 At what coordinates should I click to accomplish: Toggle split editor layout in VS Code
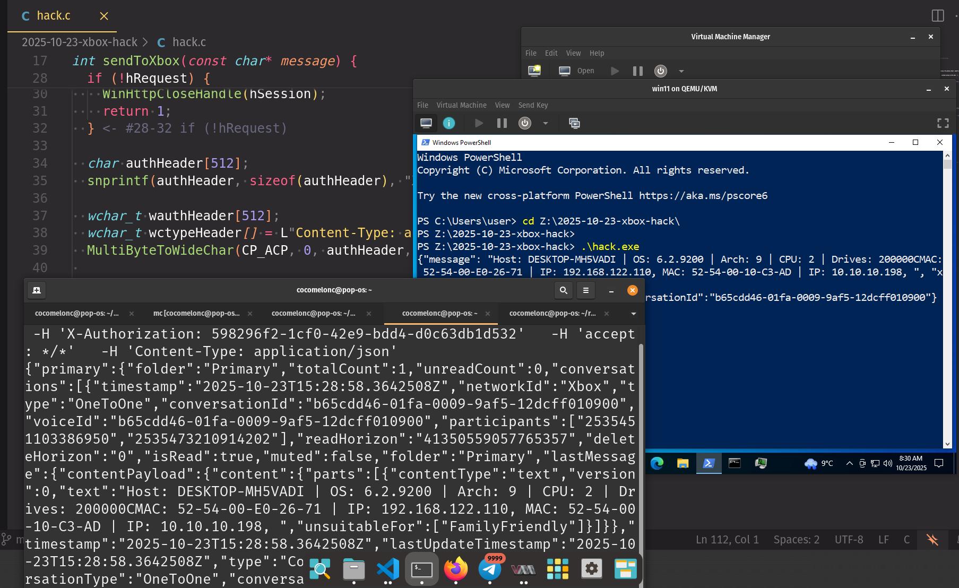pos(938,16)
